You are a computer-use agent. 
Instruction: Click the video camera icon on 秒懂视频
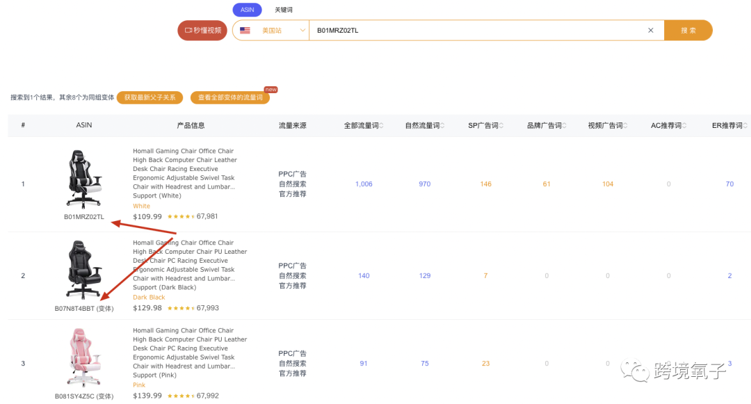click(x=189, y=30)
